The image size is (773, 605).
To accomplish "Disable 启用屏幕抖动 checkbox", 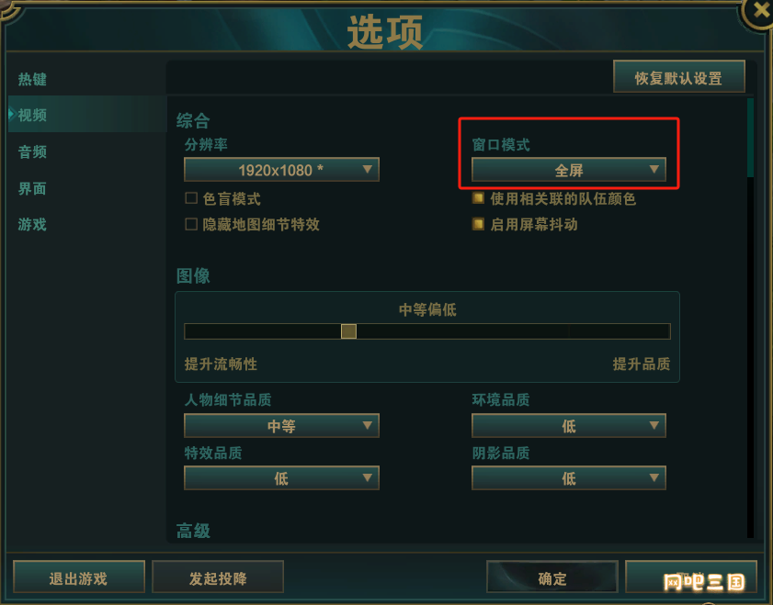I will [478, 225].
